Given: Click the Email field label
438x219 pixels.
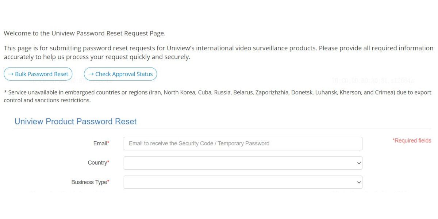Looking at the screenshot, I should pyautogui.click(x=100, y=143).
